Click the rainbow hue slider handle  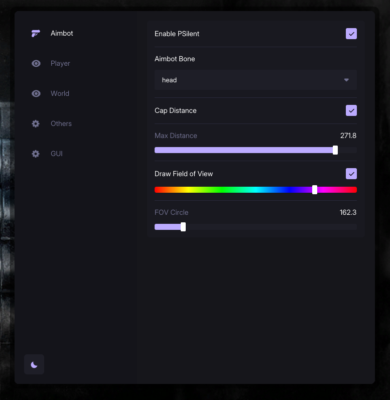[x=315, y=190]
